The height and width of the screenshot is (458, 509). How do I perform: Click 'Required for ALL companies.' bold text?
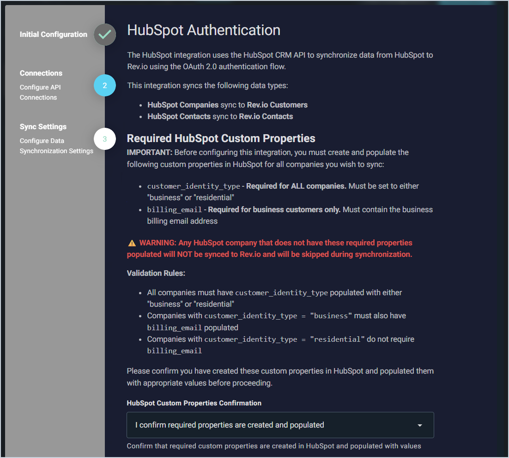296,186
